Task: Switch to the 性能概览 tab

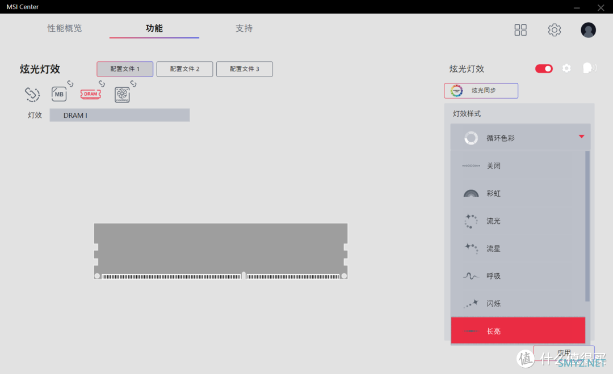Action: [65, 28]
